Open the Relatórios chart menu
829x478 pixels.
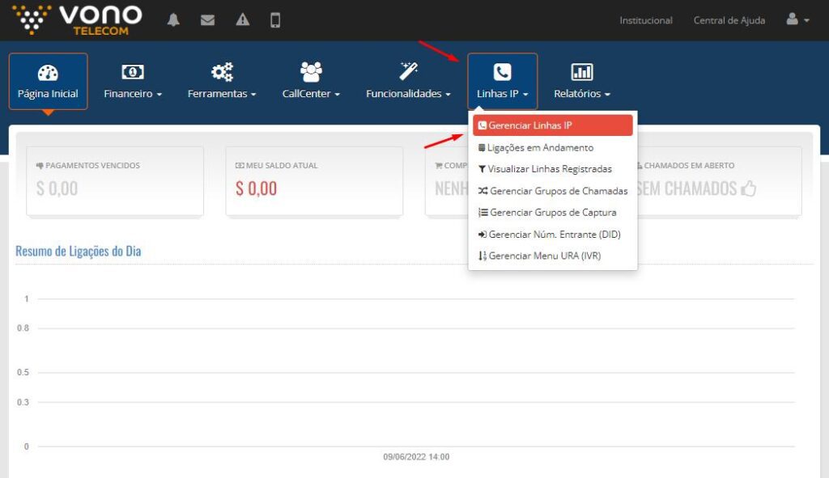click(582, 82)
